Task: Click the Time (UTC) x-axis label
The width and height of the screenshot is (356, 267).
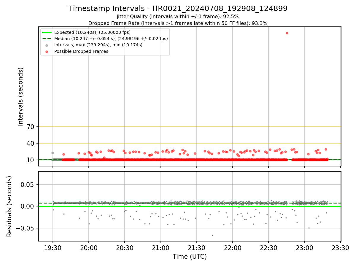Action: point(190,257)
